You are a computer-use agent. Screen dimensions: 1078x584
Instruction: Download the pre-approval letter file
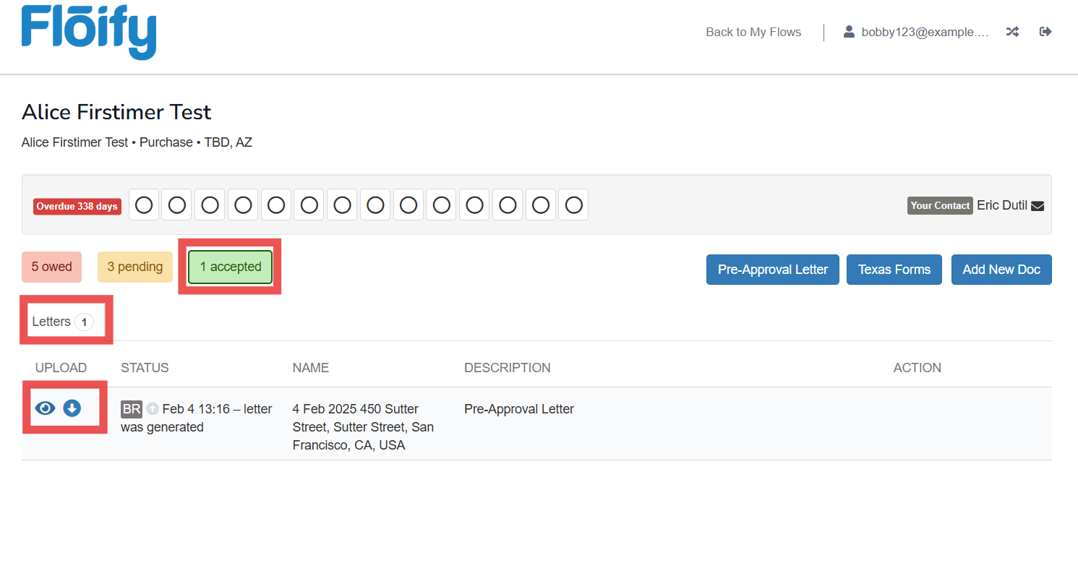pyautogui.click(x=72, y=408)
